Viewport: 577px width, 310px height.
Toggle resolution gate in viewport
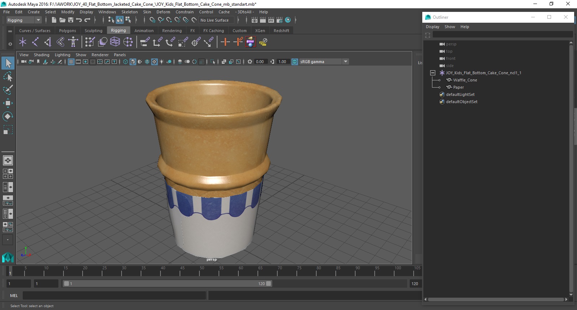click(85, 62)
